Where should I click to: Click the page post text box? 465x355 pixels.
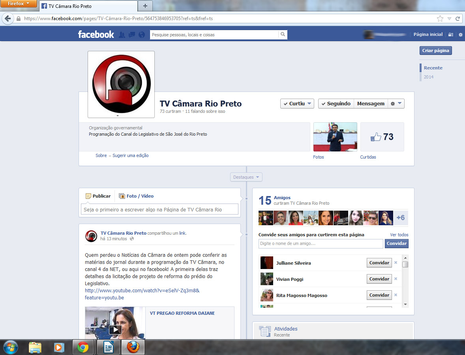159,209
